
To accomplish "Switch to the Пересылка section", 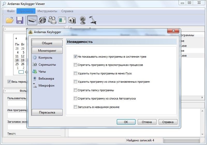I will 47,112.
